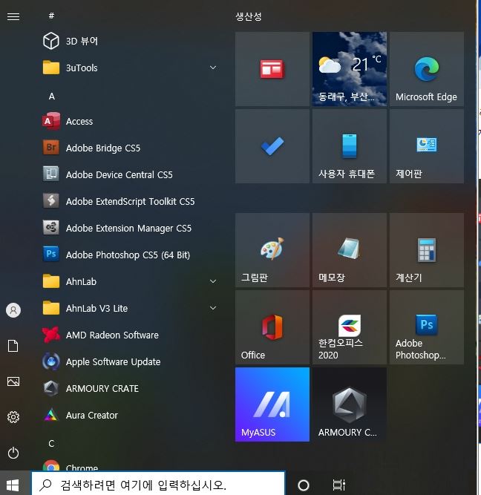Launch Access from the app list

click(129, 122)
